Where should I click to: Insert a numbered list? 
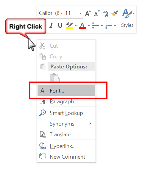click(x=109, y=26)
